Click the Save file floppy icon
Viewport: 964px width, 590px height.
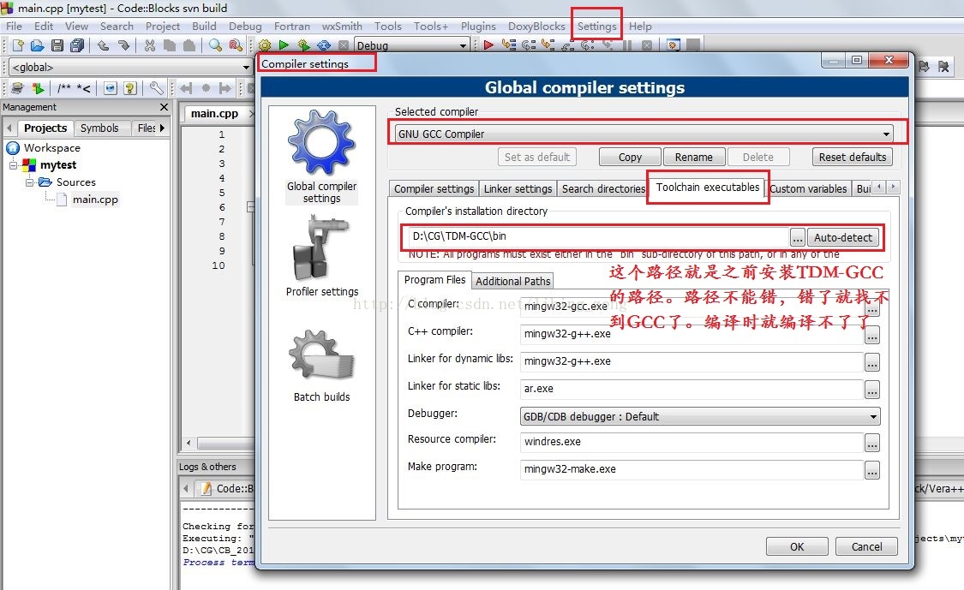(x=57, y=45)
